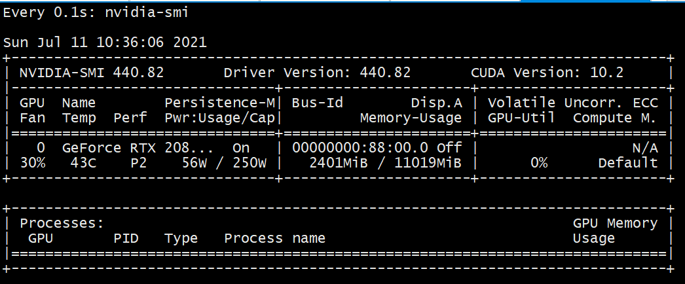Click the 'nvidia-smi' command text in header

coord(146,12)
